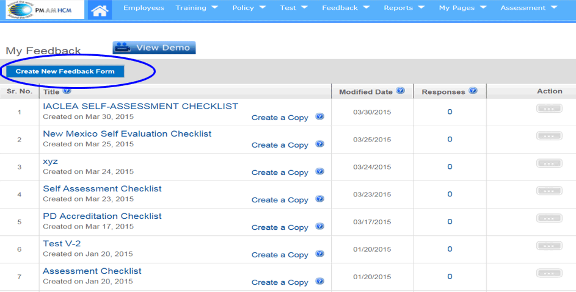Open the Employees page
The width and height of the screenshot is (576, 292).
coord(144,8)
